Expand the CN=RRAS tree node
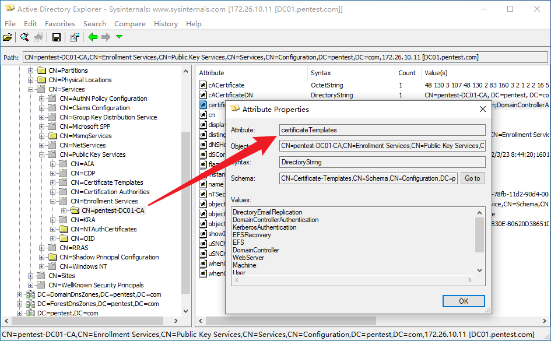551x341 pixels. click(41, 248)
